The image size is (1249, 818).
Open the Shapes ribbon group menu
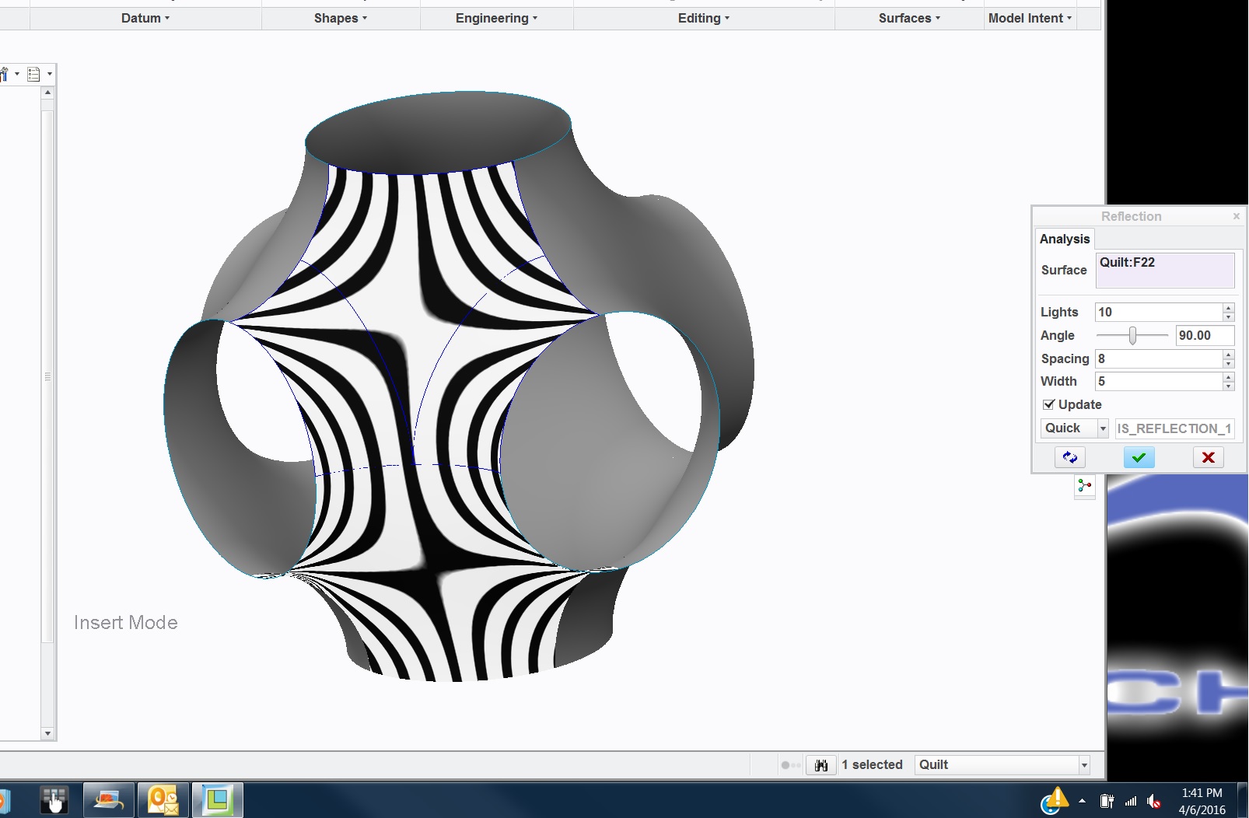(341, 18)
